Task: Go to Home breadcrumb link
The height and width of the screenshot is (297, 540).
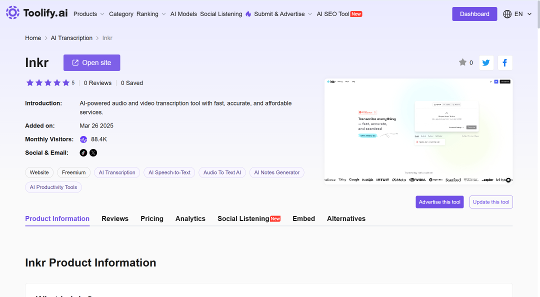Action: 33,38
